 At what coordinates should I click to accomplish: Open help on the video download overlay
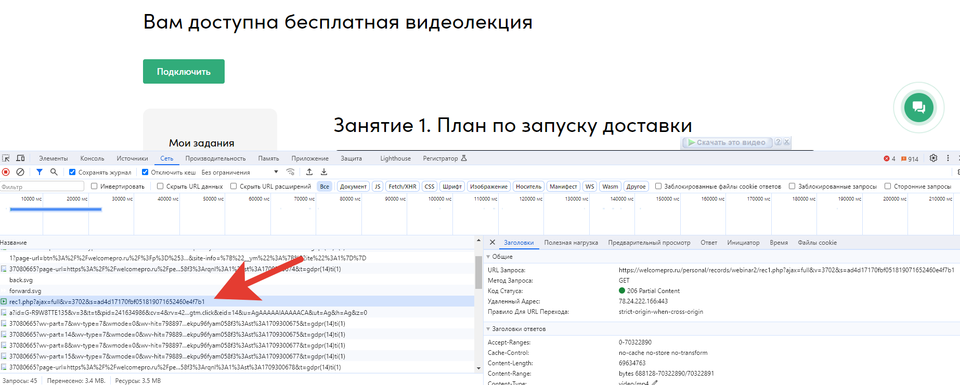778,142
